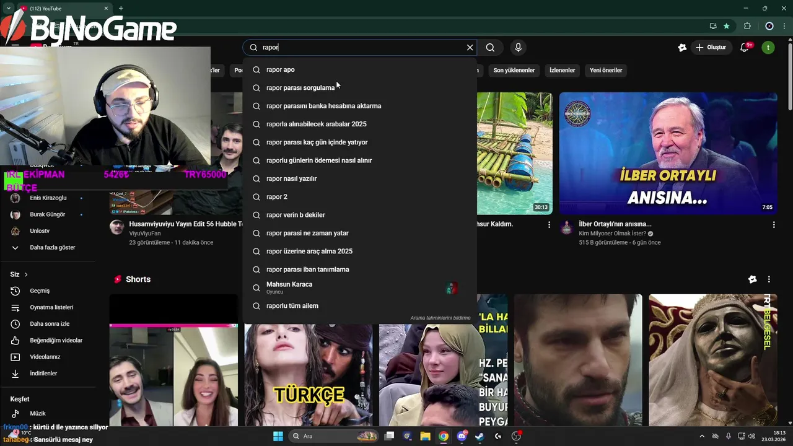Select suggestion 'rapor 2'
Viewport: 793px width, 446px height.
click(x=360, y=197)
